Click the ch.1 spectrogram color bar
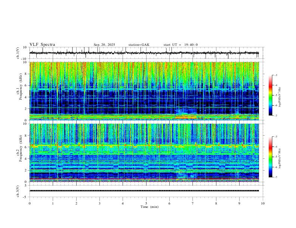The image size is (296, 228). 270,95
